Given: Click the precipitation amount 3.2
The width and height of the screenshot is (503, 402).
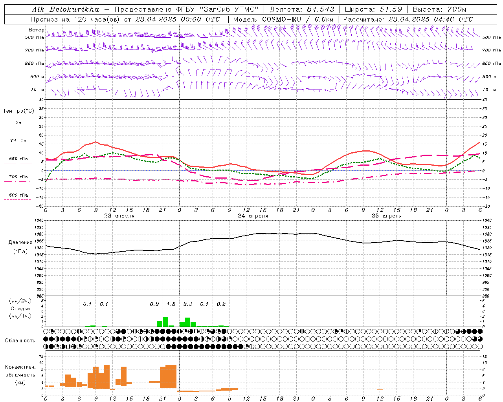Looking at the screenshot, I should [x=188, y=304].
